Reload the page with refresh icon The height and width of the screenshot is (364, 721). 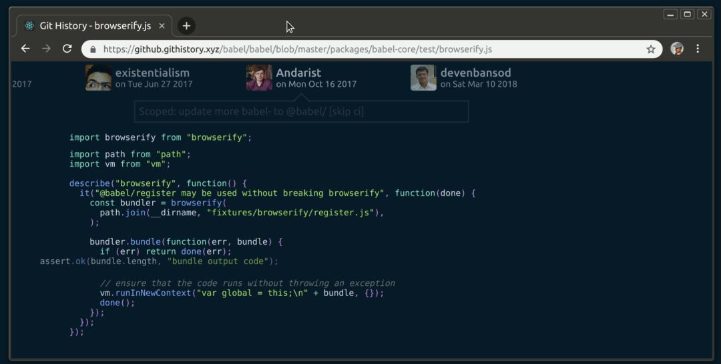[x=67, y=49]
